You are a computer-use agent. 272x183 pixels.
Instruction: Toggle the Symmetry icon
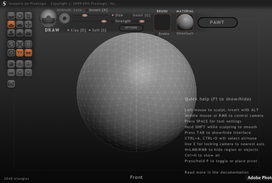click(x=28, y=52)
